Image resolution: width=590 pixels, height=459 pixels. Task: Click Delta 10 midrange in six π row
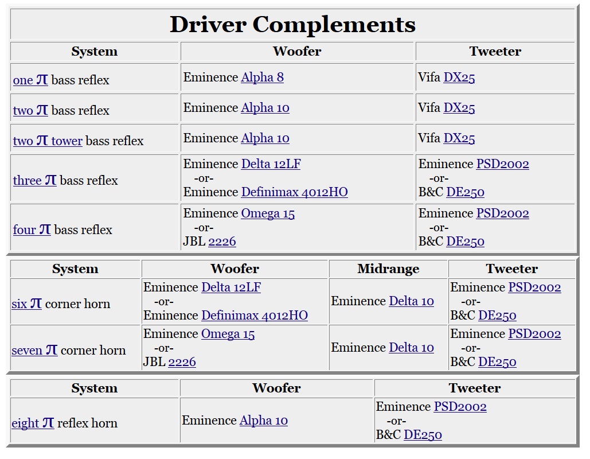click(411, 301)
